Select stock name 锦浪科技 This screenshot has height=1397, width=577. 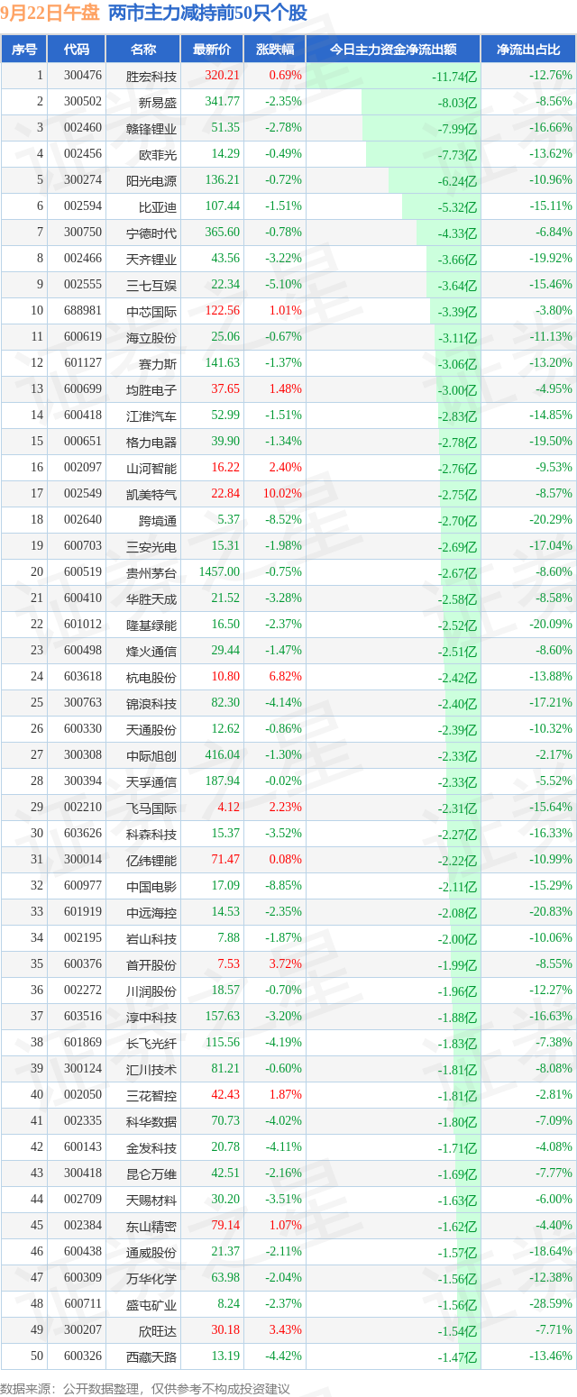151,703
